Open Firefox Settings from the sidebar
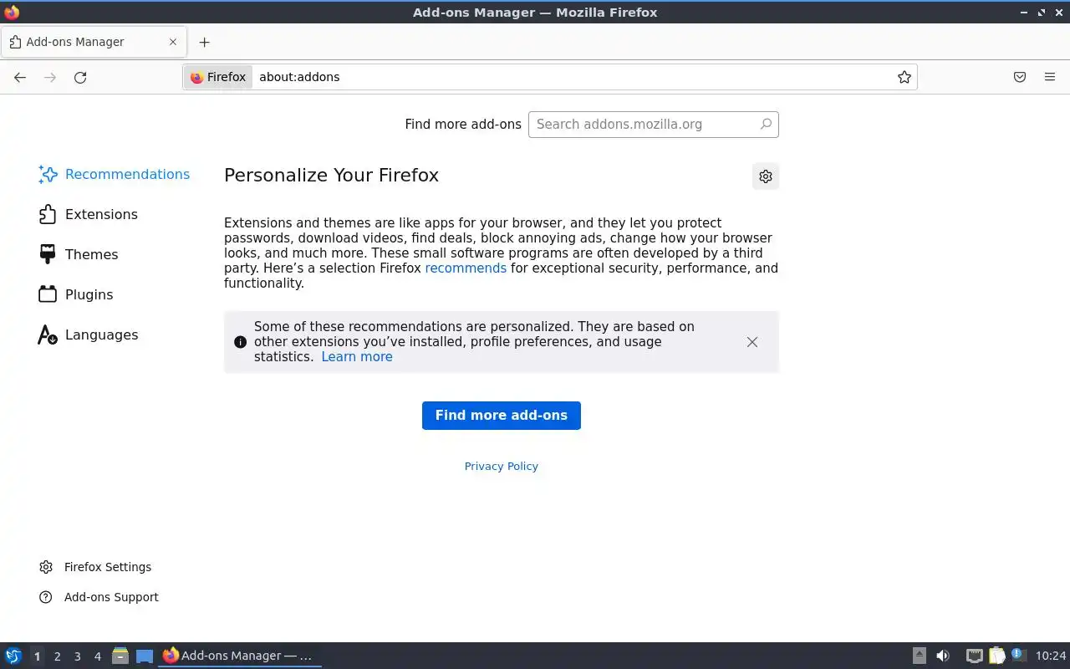The image size is (1070, 669). click(x=95, y=567)
